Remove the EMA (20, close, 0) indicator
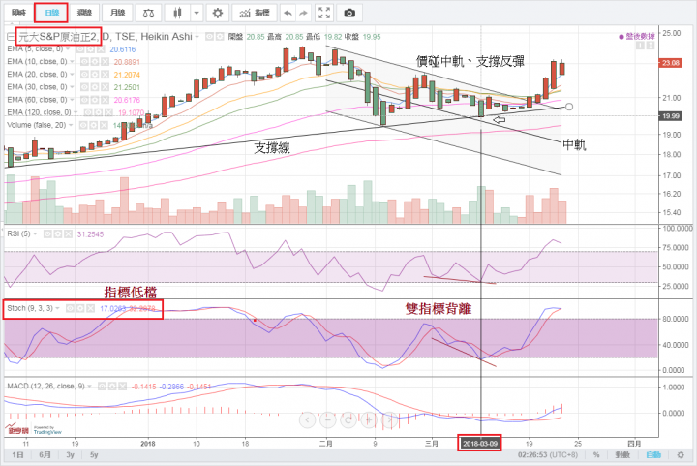The image size is (697, 466). tap(105, 75)
